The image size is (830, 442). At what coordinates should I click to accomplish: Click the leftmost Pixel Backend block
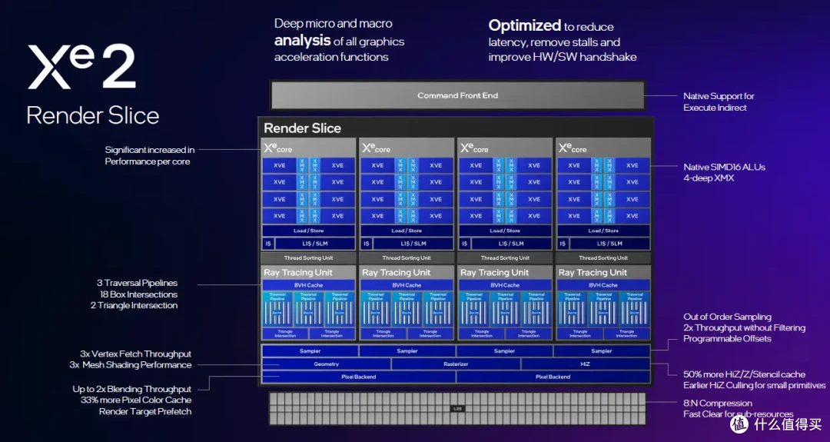359,377
